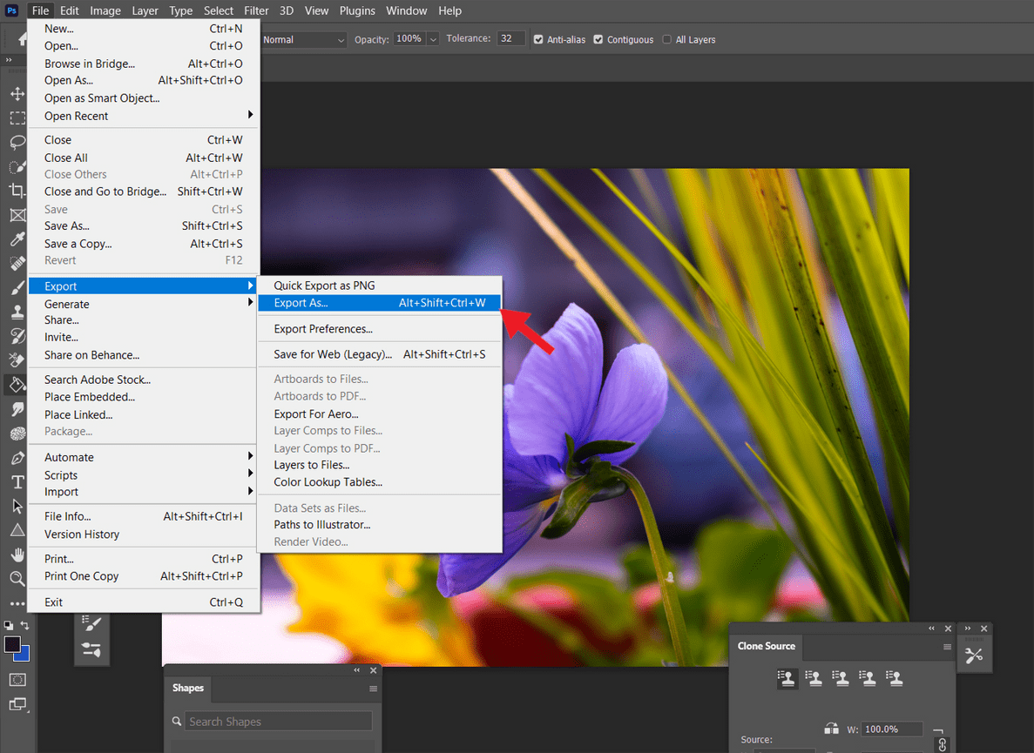
Task: Disable the Anti-alias checkbox
Action: pyautogui.click(x=538, y=39)
